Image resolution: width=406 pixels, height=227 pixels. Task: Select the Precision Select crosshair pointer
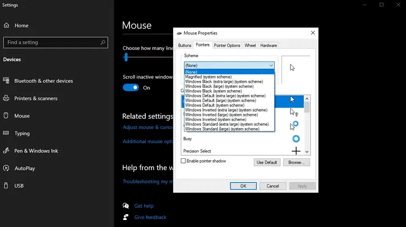296,151
